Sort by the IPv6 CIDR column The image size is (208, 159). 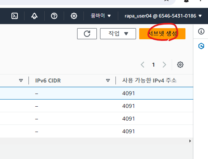tap(108, 80)
